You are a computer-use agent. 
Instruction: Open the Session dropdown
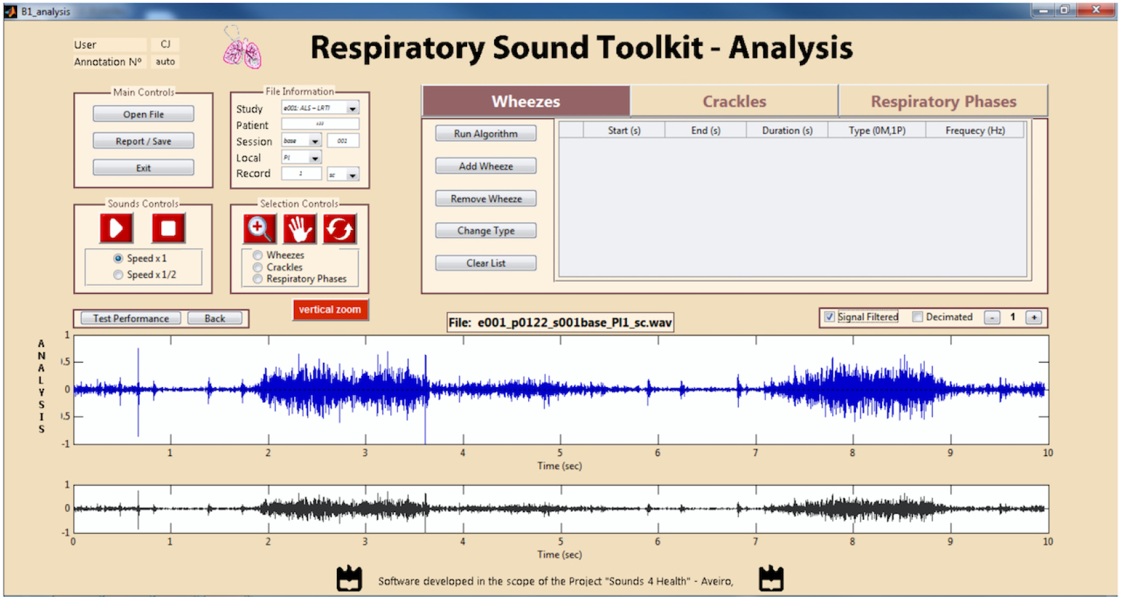tap(314, 141)
